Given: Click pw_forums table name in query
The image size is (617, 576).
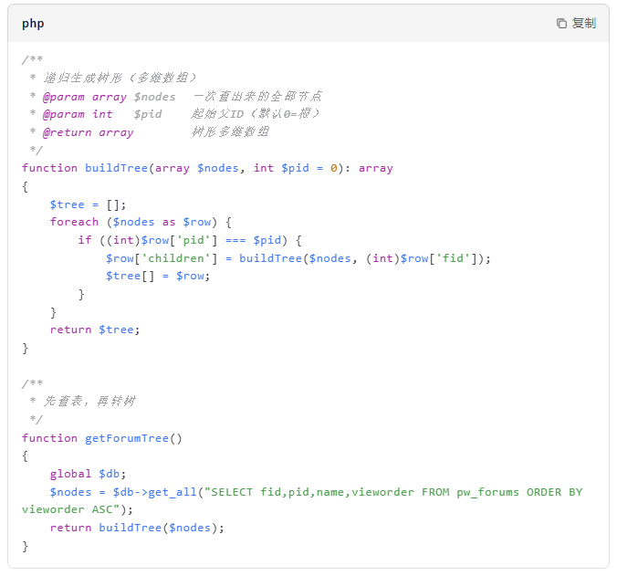Looking at the screenshot, I should pyautogui.click(x=487, y=492).
